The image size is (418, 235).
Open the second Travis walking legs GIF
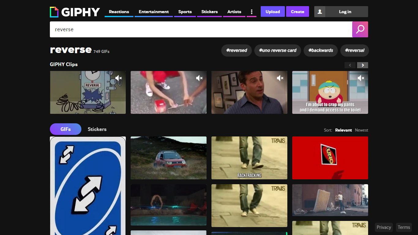click(x=249, y=206)
